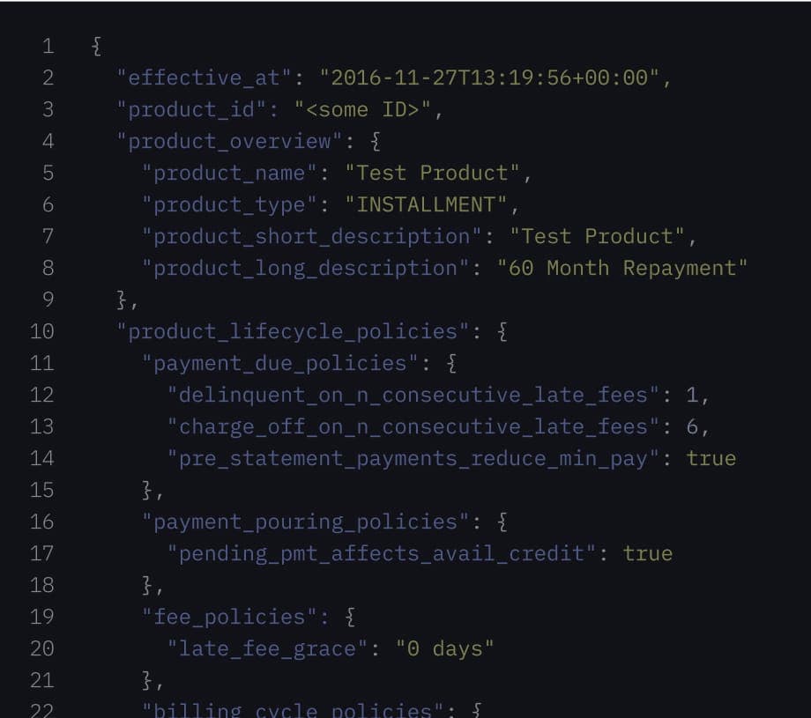This screenshot has height=718, width=811.
Task: Click the "product_short_description" key
Action: [x=312, y=236]
